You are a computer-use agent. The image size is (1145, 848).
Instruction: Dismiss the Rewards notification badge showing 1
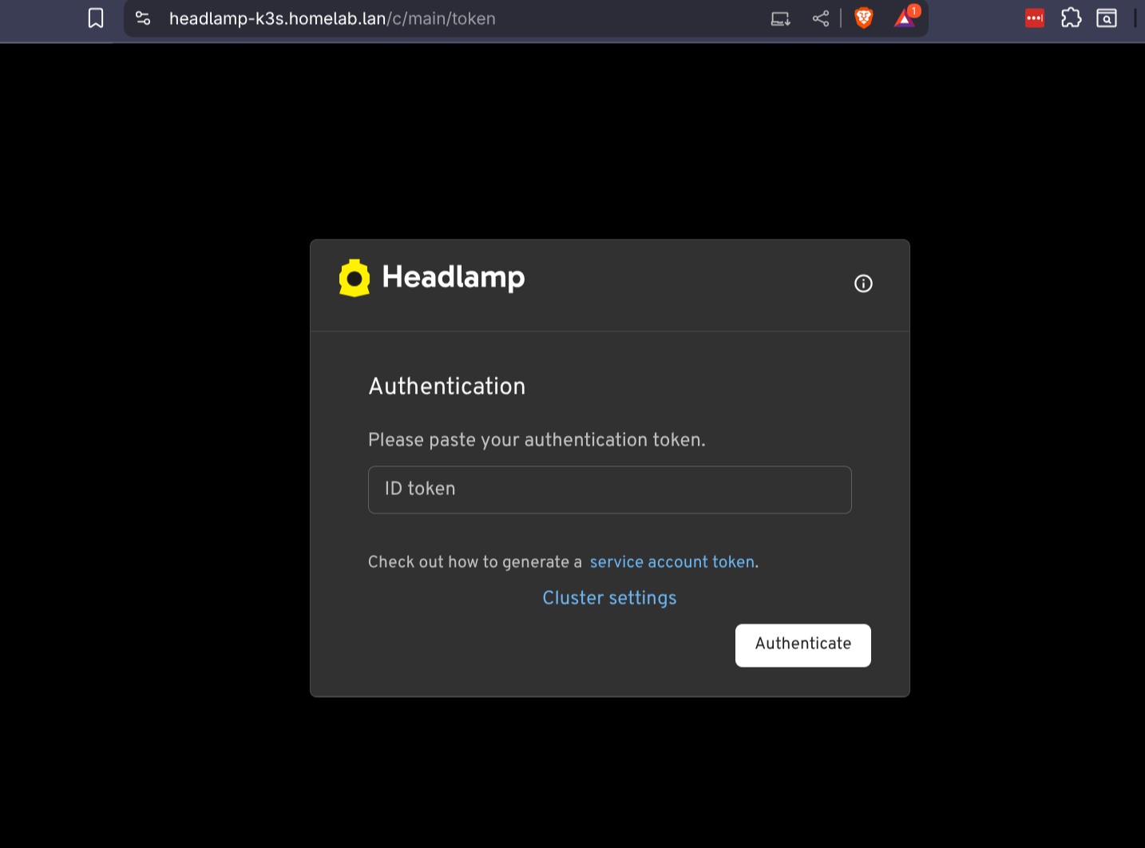click(x=914, y=10)
